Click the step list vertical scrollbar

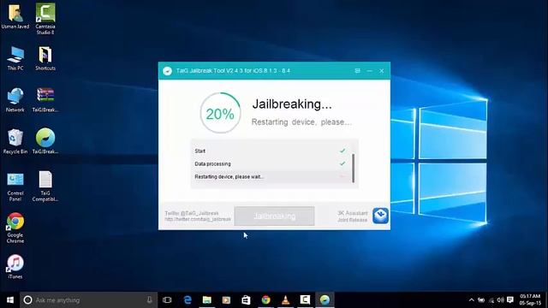pos(354,168)
